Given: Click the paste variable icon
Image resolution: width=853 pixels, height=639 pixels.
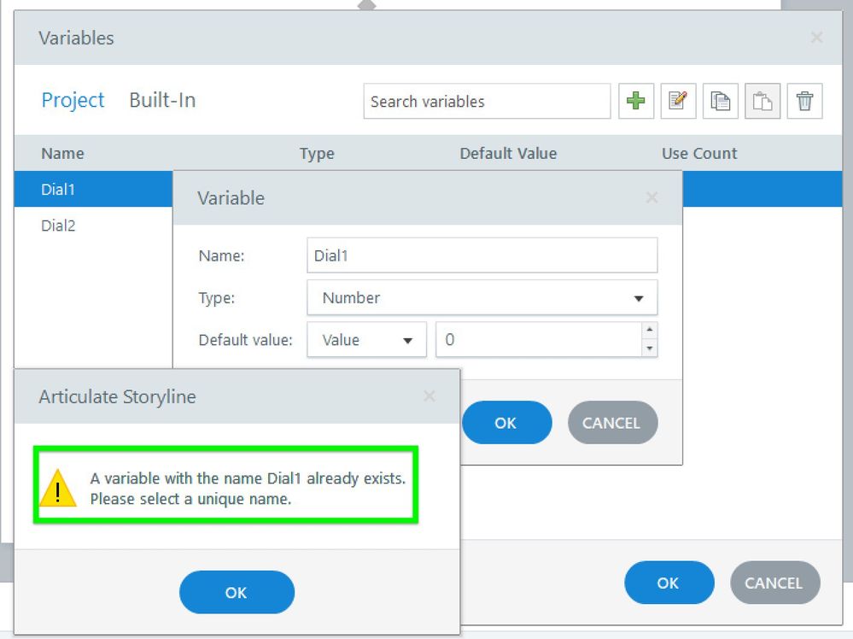Looking at the screenshot, I should coord(762,101).
